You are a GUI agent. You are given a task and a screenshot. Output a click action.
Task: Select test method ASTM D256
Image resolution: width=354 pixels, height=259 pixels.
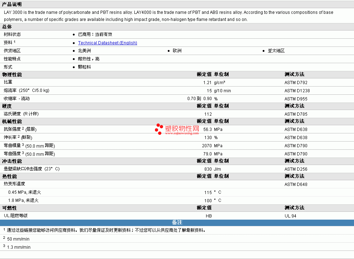point(296,169)
